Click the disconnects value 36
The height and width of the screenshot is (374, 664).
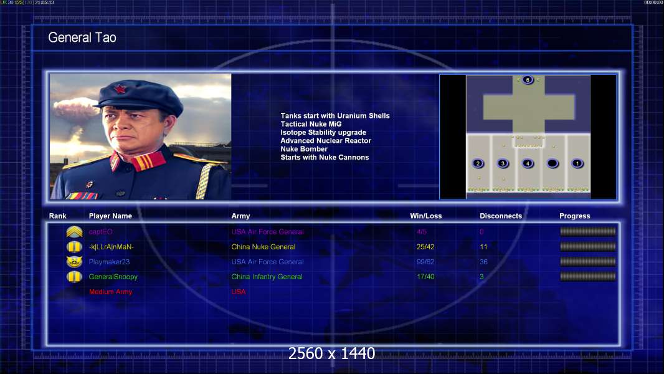click(483, 262)
